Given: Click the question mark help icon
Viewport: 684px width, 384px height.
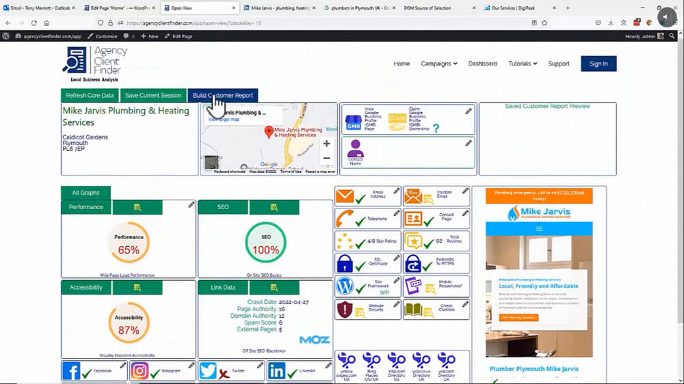Looking at the screenshot, I should click(x=436, y=128).
